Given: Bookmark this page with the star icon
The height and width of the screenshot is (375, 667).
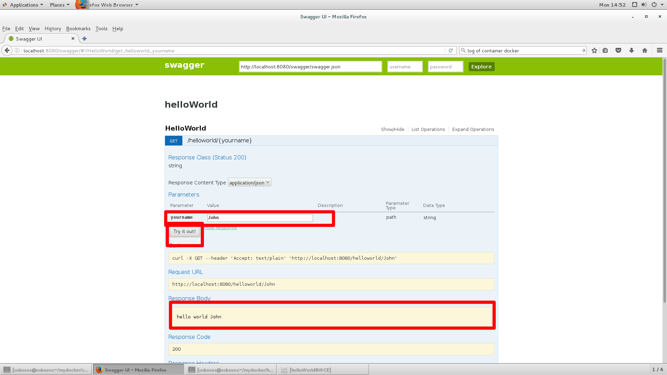Looking at the screenshot, I should (x=594, y=50).
